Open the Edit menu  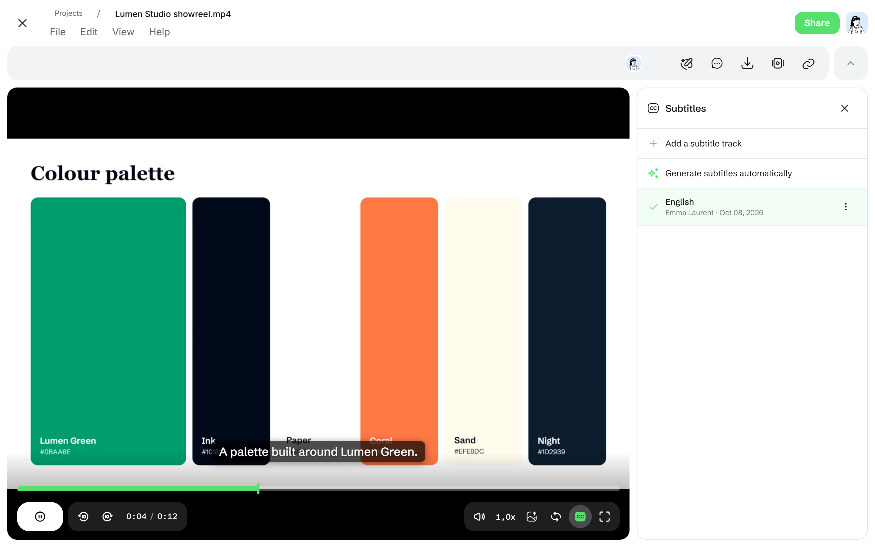coord(89,32)
